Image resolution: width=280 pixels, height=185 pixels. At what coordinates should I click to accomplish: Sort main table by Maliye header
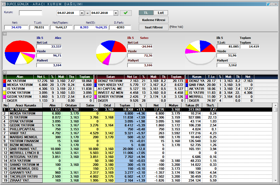pos(174,105)
